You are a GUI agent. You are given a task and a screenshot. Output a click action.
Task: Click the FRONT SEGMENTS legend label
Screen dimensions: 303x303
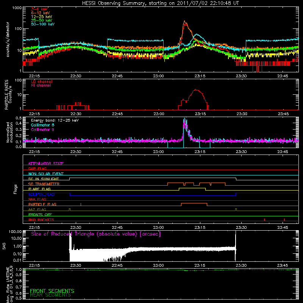click(52, 291)
